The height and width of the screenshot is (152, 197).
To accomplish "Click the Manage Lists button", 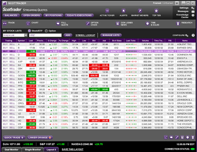I will point(111,35).
